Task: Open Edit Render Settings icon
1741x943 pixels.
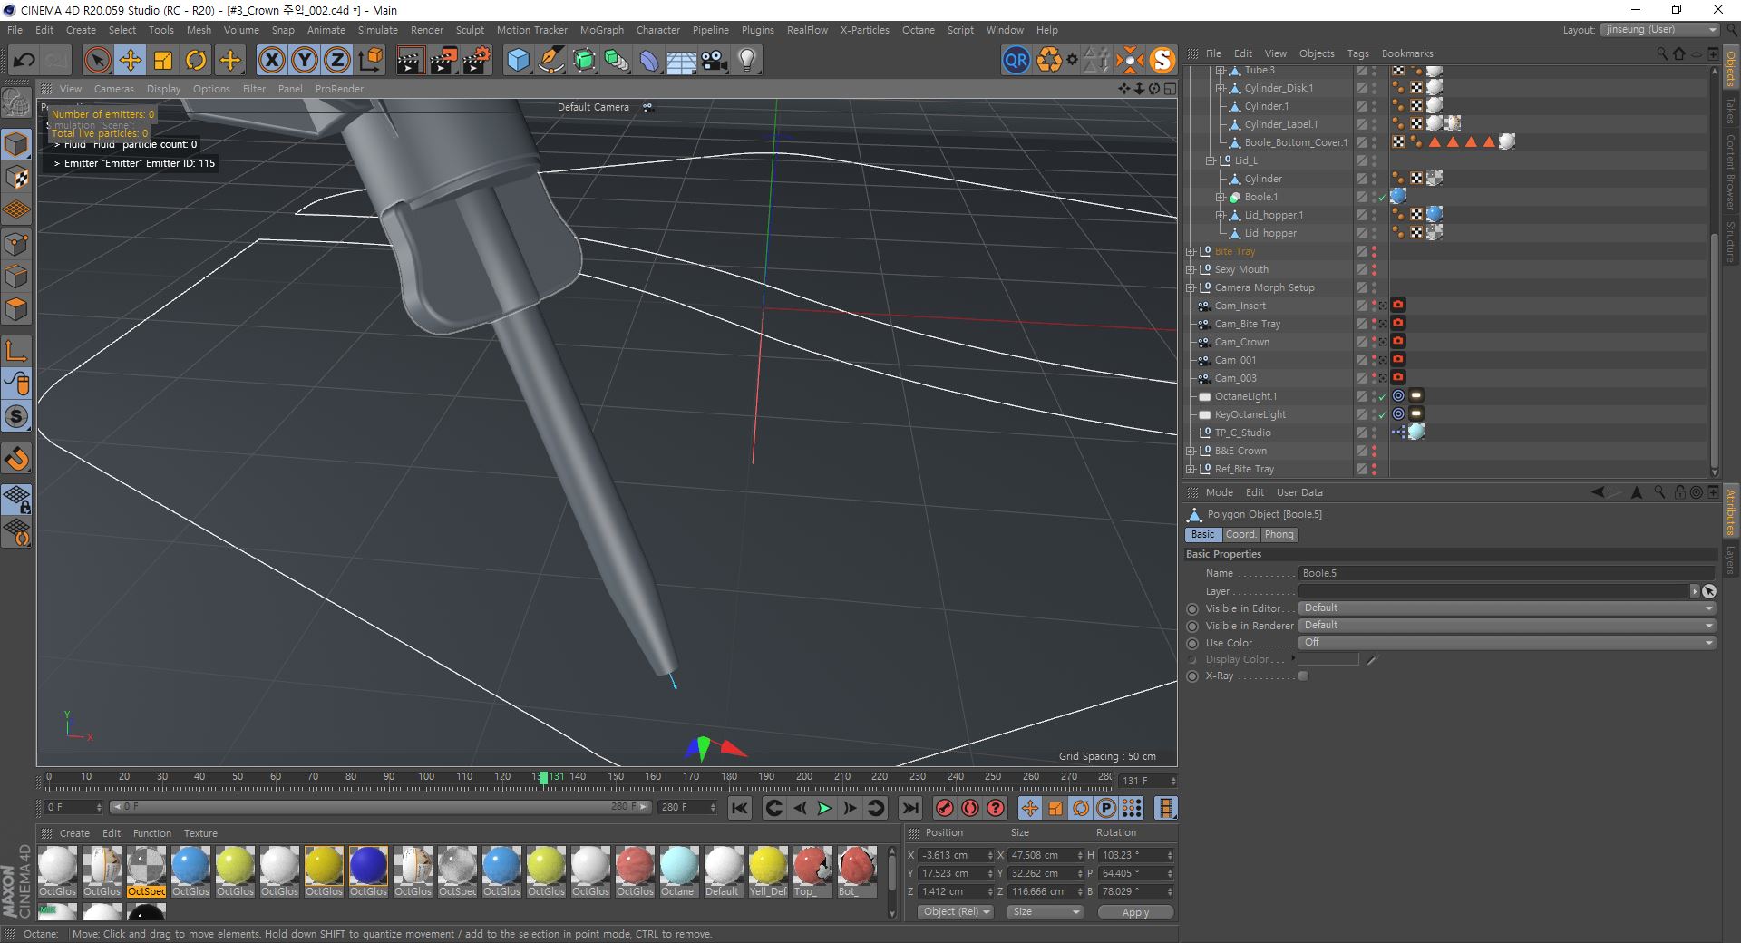Action: (477, 61)
